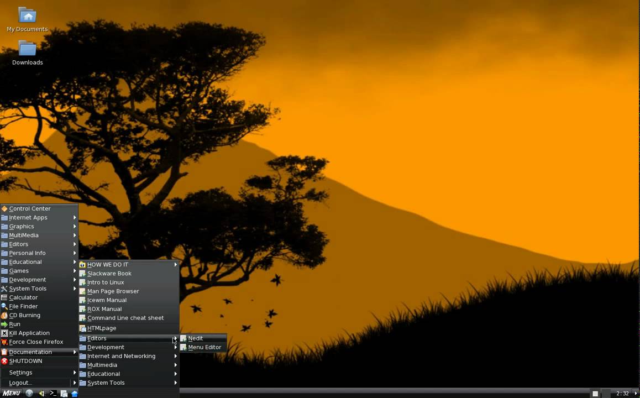Start the CD Burning application
This screenshot has height=398, width=640.
pos(39,315)
